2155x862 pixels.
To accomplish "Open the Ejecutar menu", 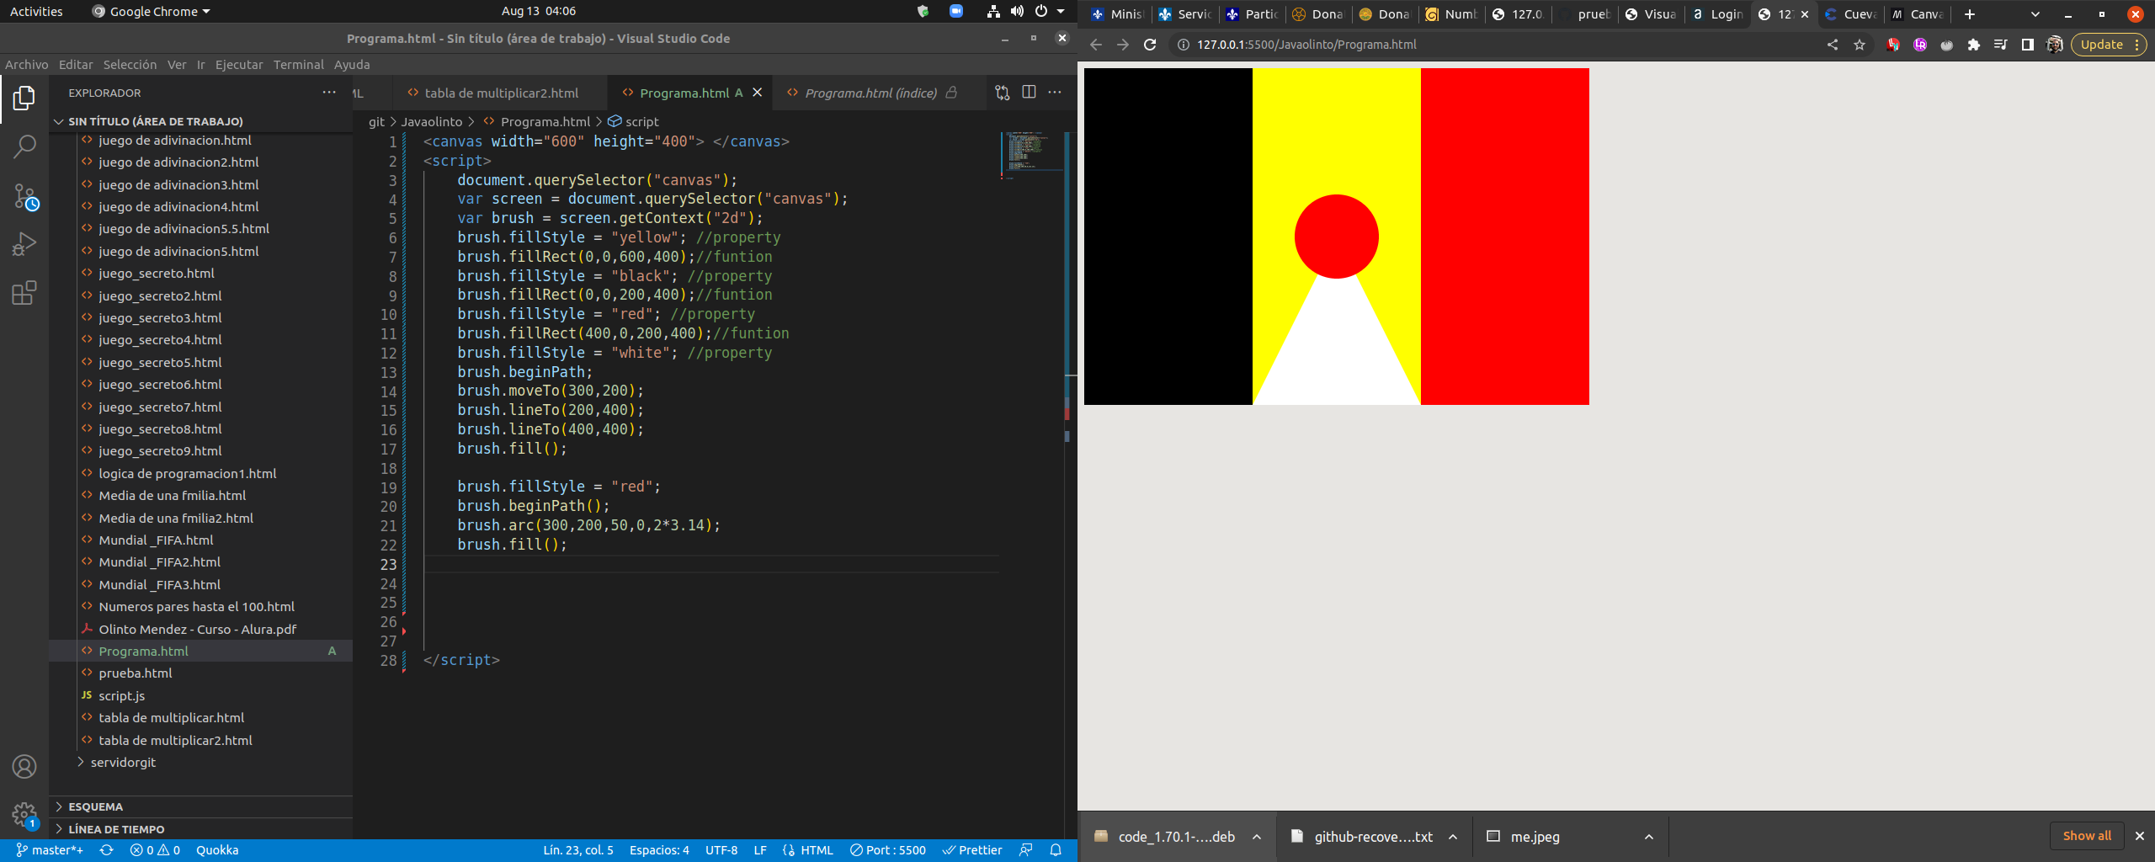I will 239,65.
